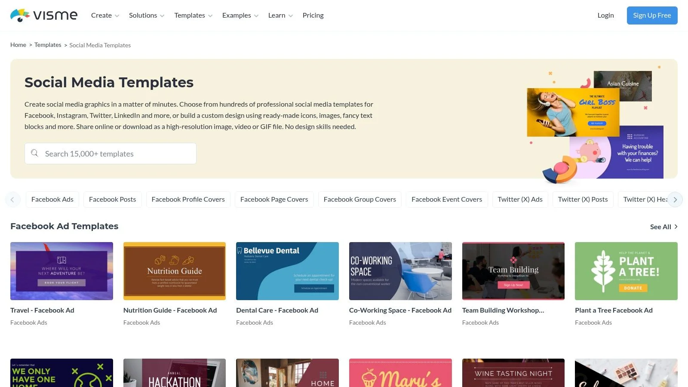Focus the Search 15,000+ templates field
This screenshot has width=688, height=387.
116,154
